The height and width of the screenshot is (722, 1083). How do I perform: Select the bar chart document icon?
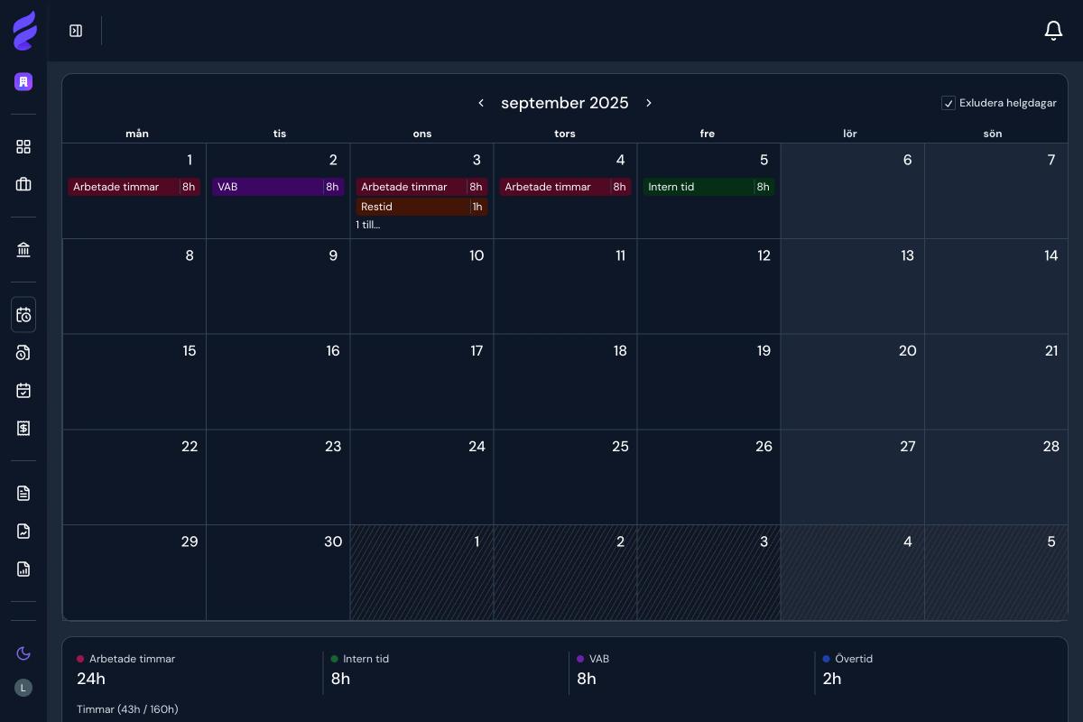(x=23, y=569)
